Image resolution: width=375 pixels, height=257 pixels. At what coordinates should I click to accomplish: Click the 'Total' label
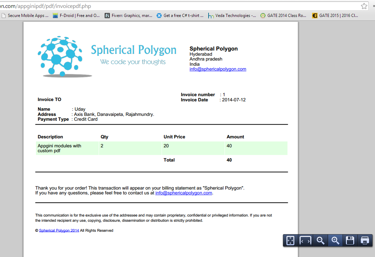pos(169,160)
